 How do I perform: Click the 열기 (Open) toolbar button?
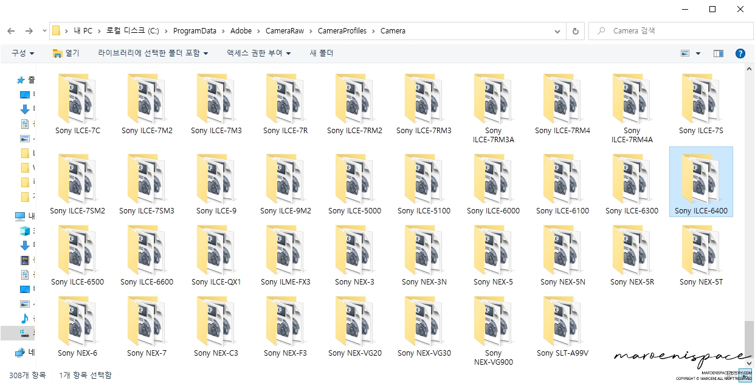66,53
